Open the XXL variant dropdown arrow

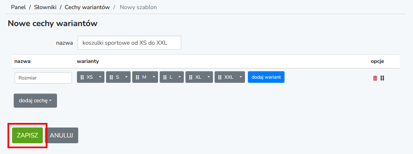click(241, 77)
